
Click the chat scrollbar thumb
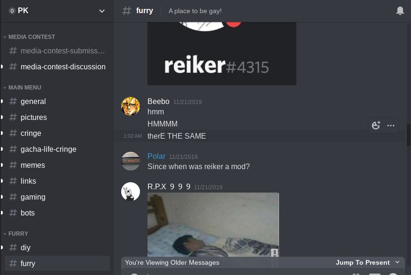408,135
